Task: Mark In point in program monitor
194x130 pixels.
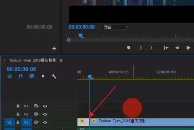Action: (141, 48)
